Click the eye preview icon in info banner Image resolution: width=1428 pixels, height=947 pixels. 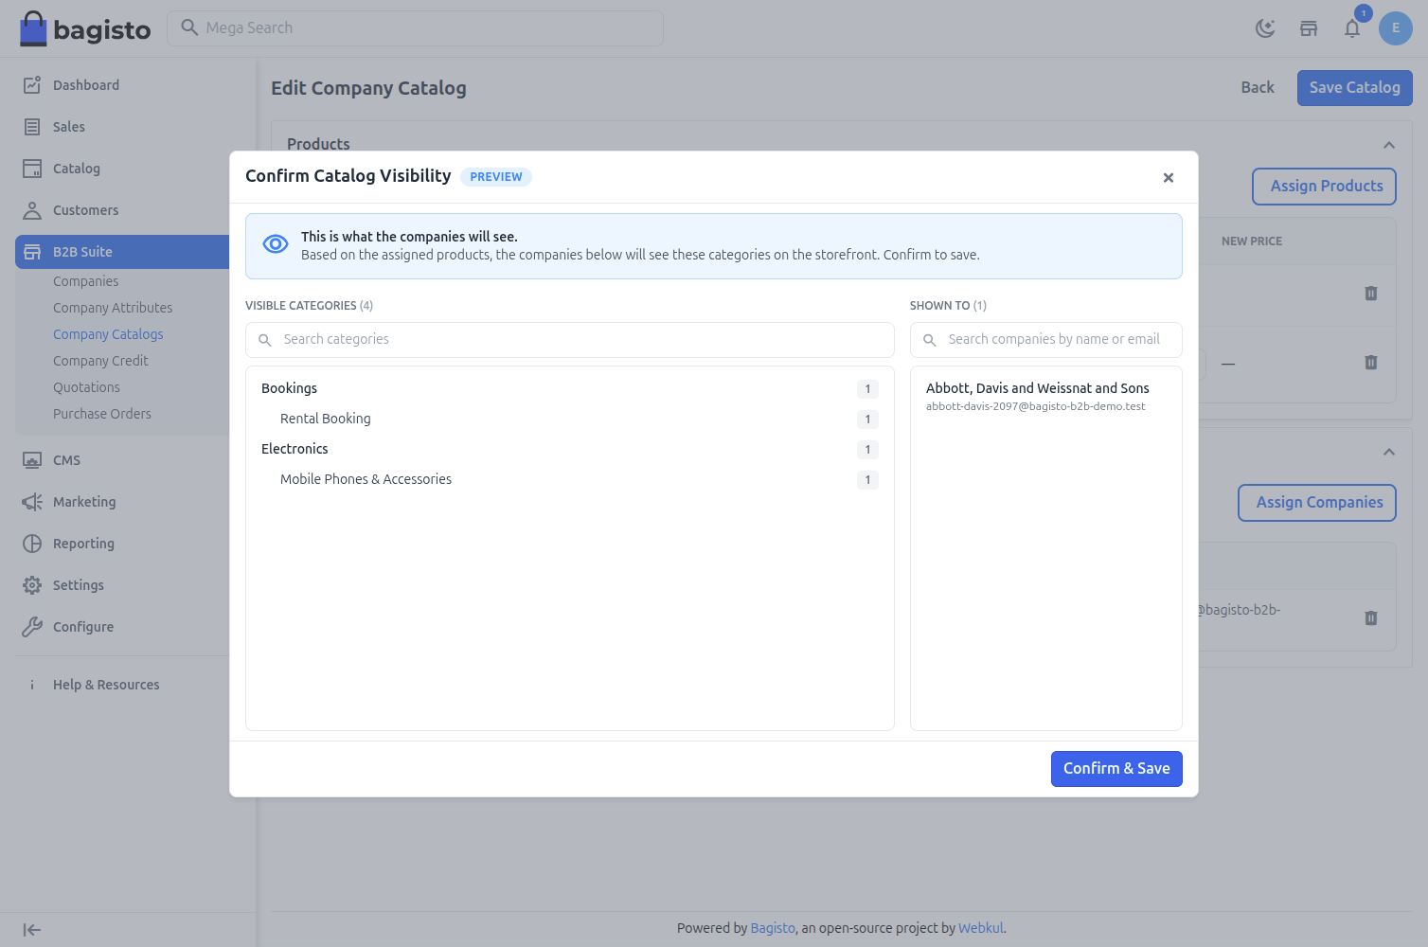[x=276, y=244]
